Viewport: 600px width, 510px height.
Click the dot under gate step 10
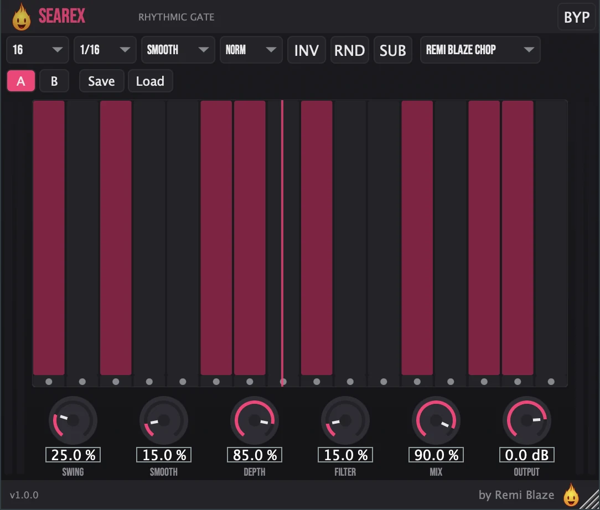[350, 382]
